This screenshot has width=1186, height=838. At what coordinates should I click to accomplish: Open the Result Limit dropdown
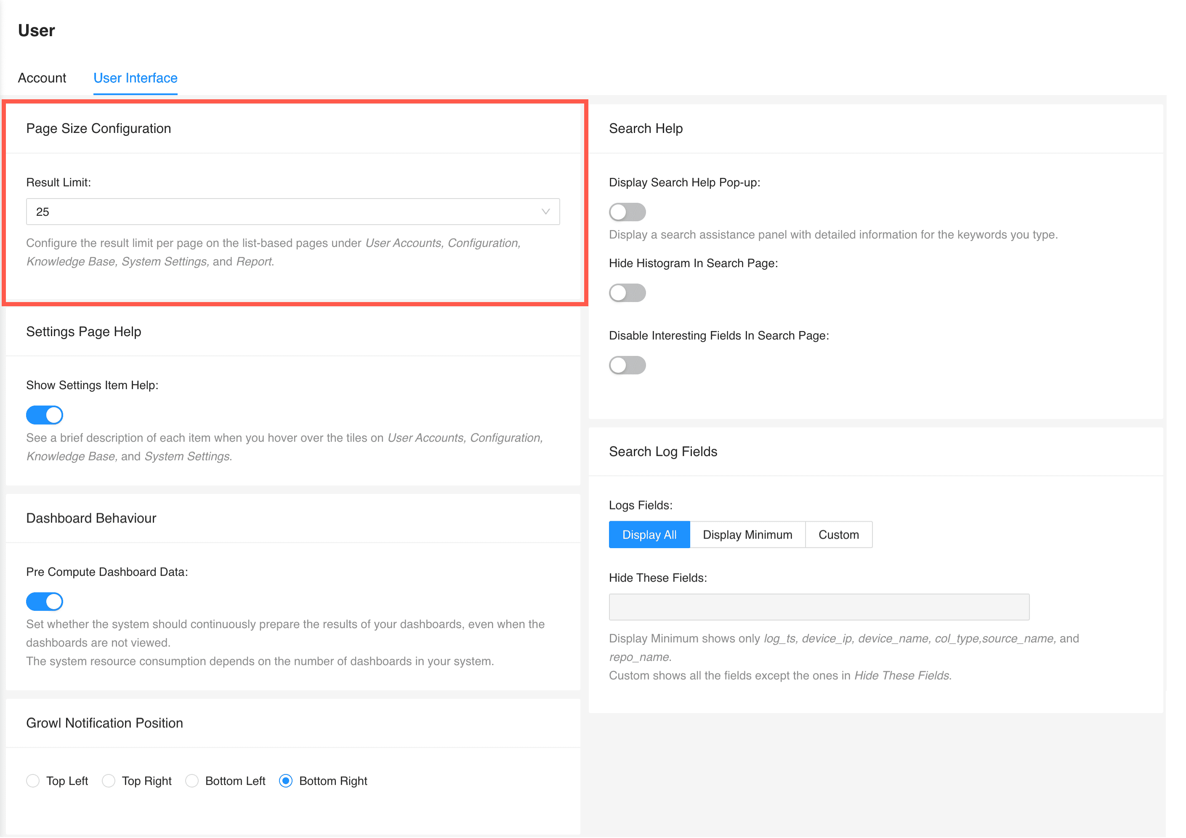tap(293, 212)
